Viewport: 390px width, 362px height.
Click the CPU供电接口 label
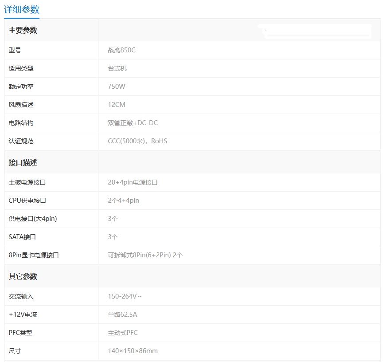(x=27, y=201)
